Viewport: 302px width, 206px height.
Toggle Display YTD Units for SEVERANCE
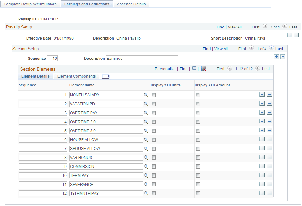pyautogui.click(x=154, y=184)
